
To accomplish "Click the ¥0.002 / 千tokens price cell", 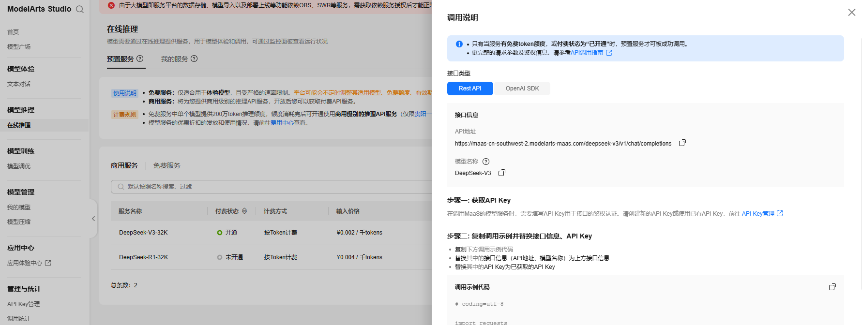I will (360, 233).
